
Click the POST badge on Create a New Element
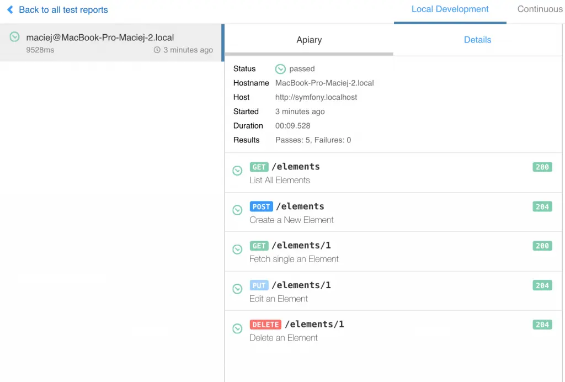(x=261, y=206)
